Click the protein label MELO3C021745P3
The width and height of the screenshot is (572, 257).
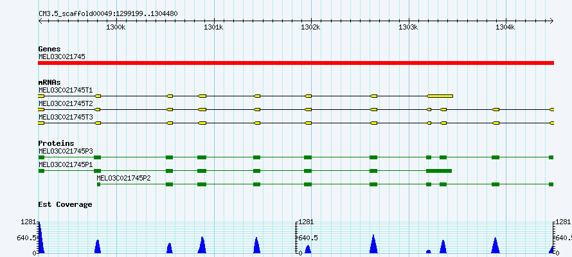(66, 150)
